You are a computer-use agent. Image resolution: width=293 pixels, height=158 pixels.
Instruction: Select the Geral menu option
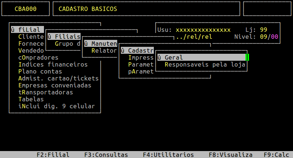[x=174, y=57]
